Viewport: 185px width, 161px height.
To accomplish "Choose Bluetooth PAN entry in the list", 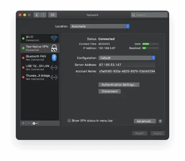I will tap(40, 58).
